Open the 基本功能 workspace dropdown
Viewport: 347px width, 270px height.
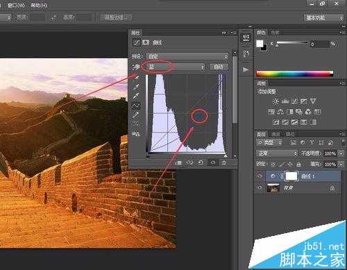pyautogui.click(x=323, y=18)
